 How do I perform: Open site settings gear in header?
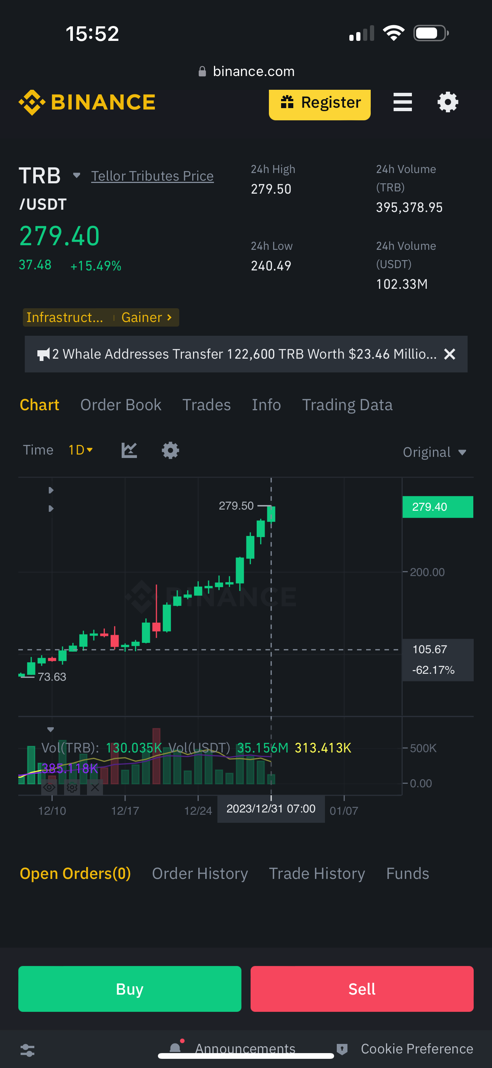448,102
